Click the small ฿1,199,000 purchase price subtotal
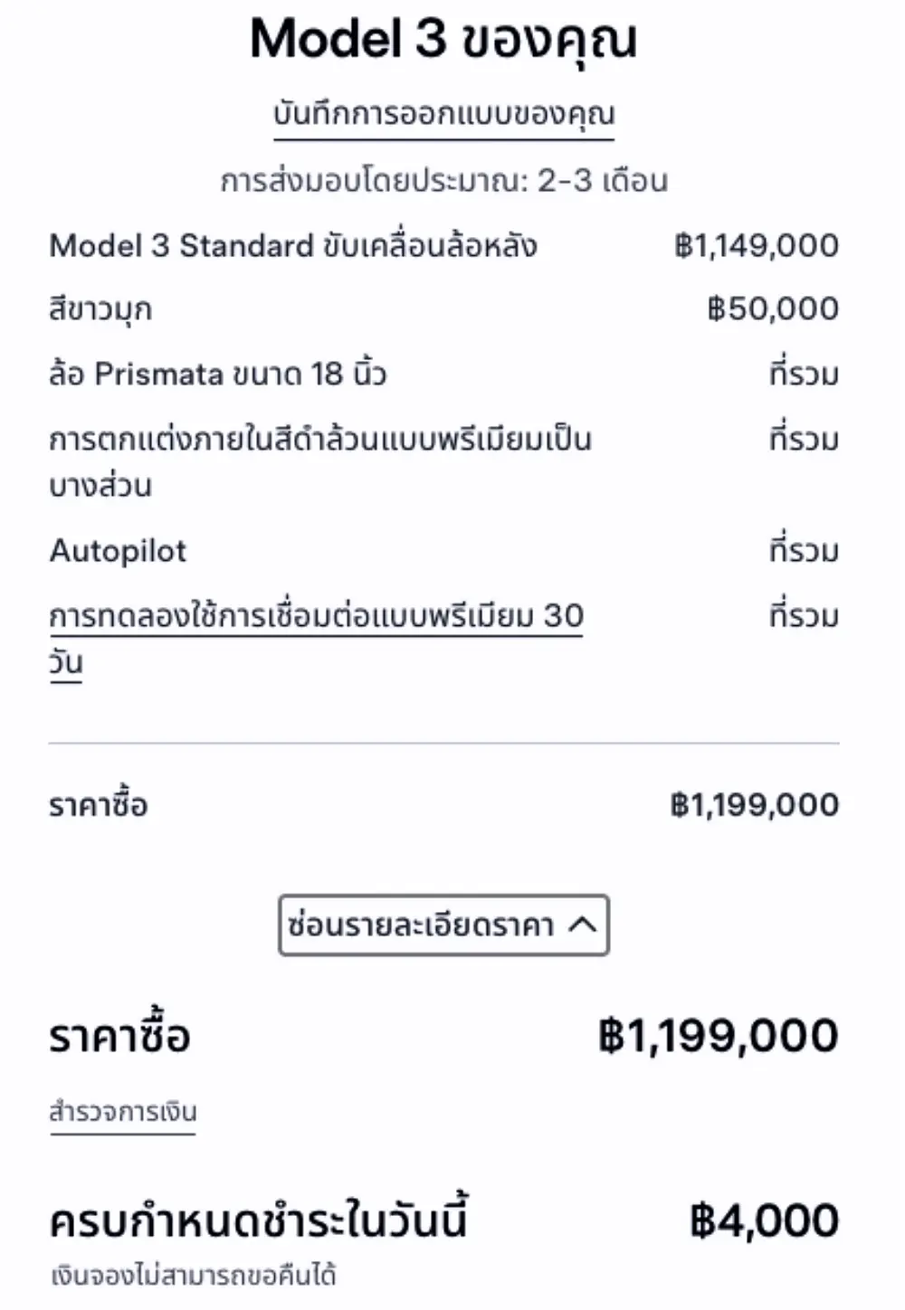 coord(755,805)
